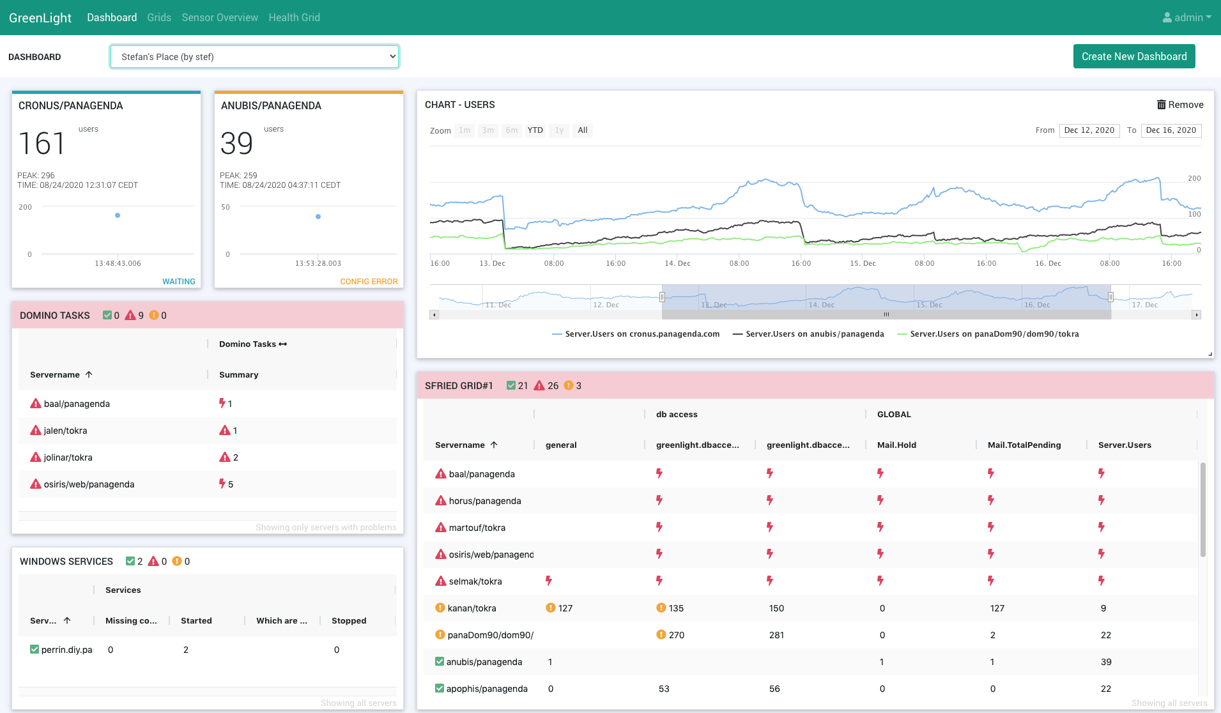Expand the admin user menu
This screenshot has height=713, width=1221.
click(1188, 18)
